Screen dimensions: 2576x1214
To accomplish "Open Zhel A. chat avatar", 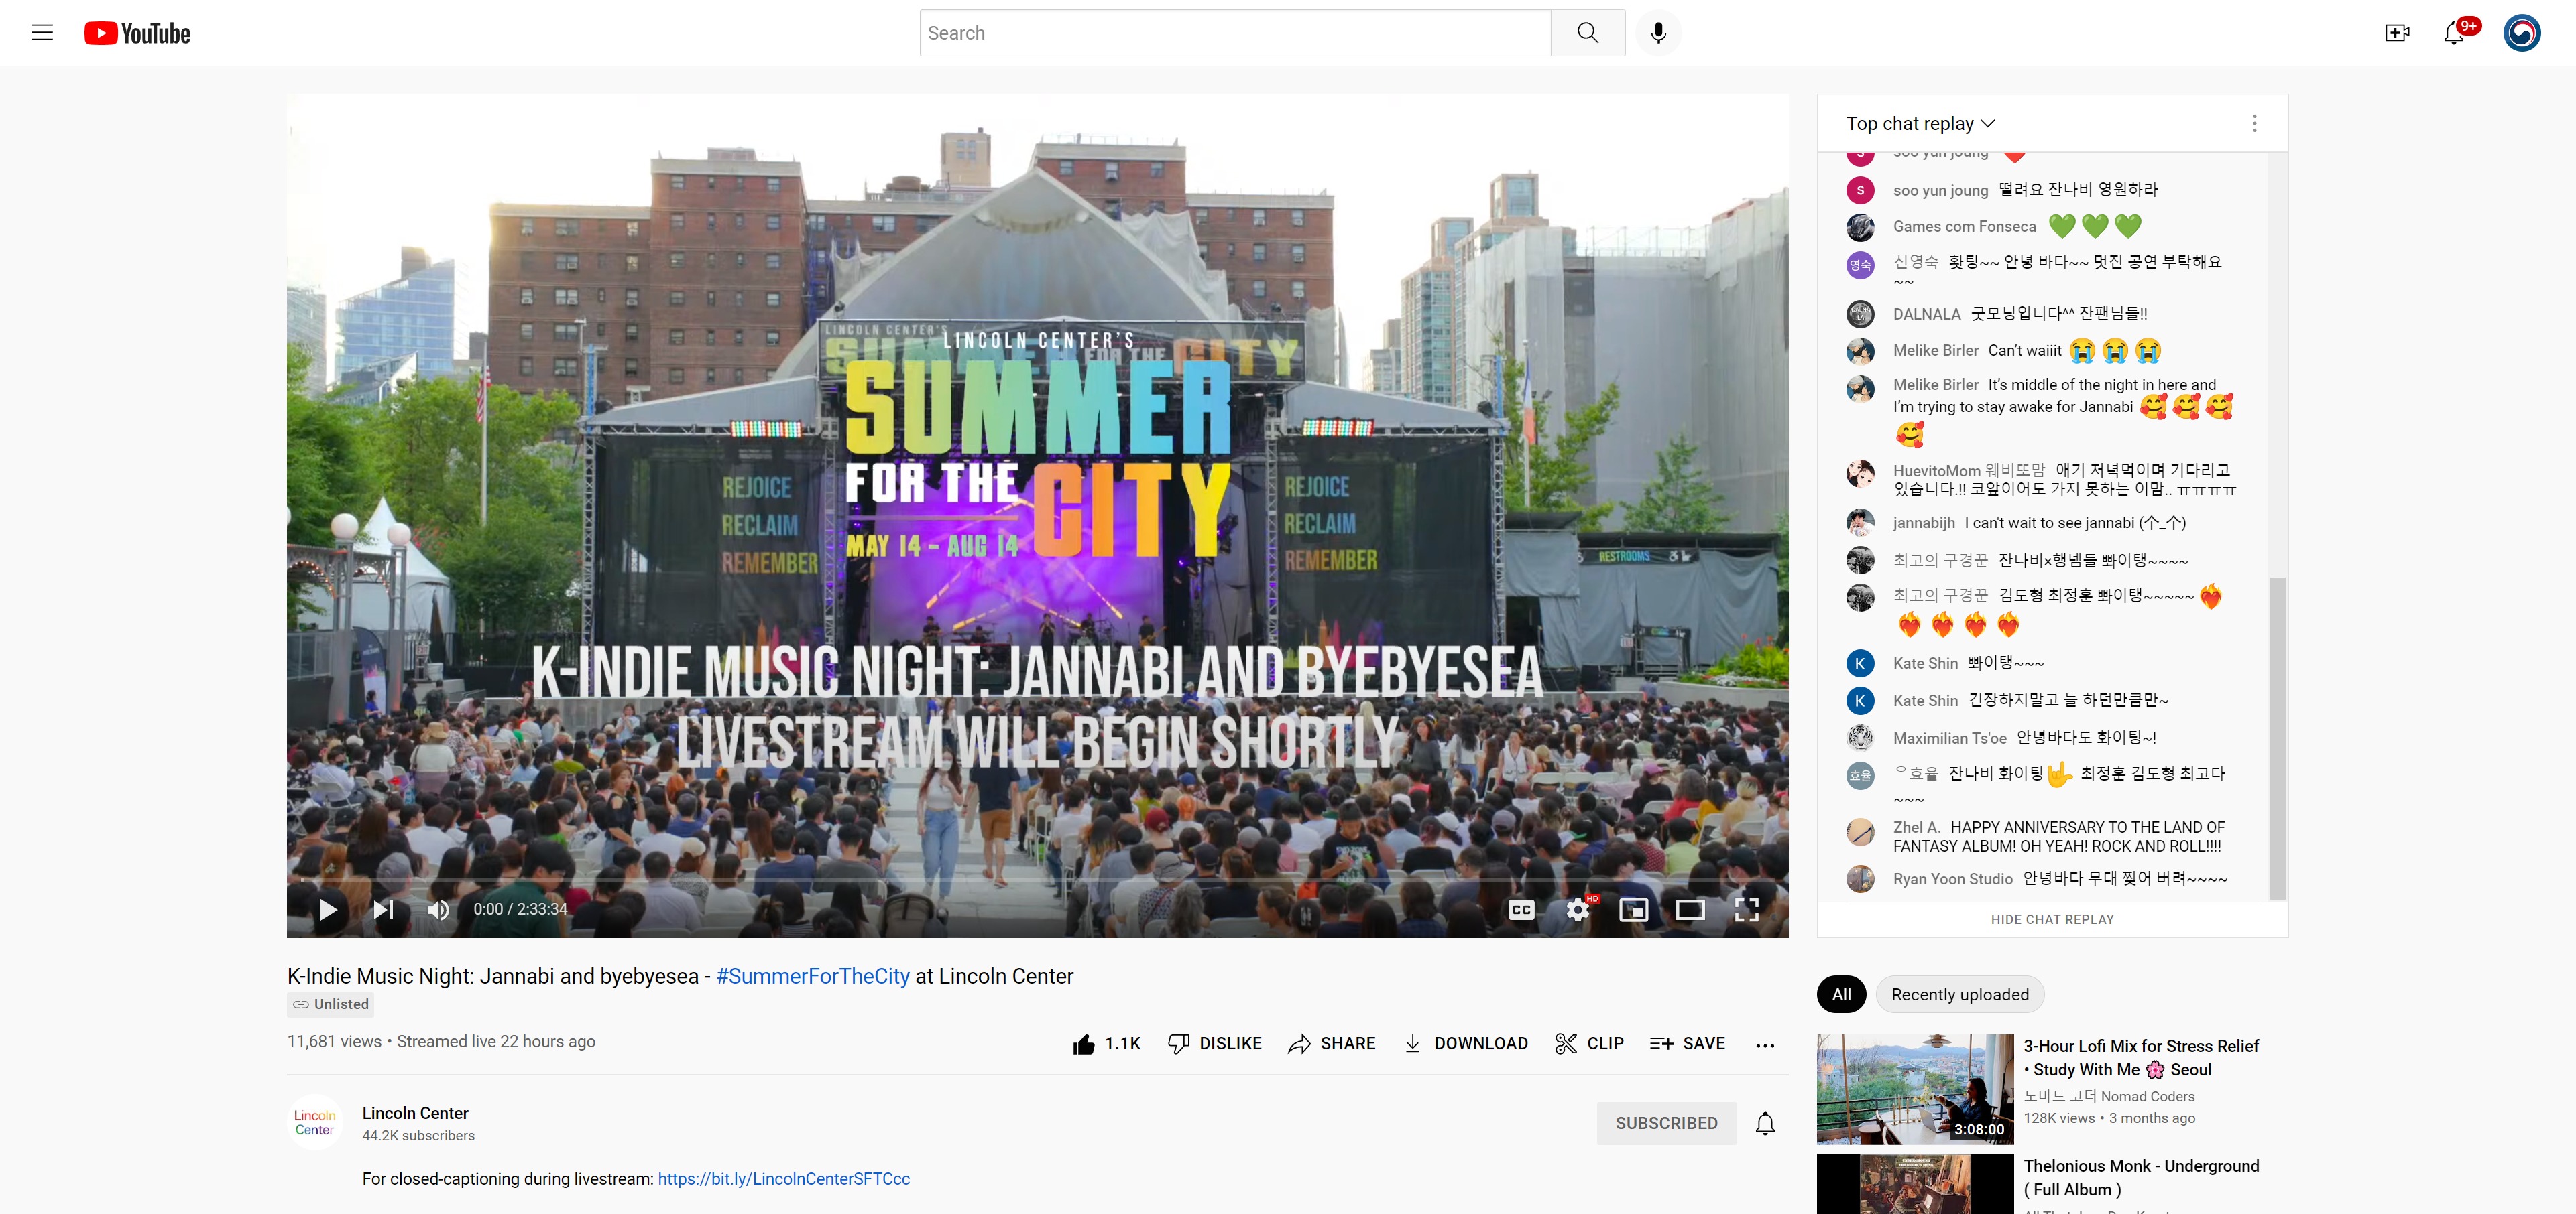I will 1860,832.
